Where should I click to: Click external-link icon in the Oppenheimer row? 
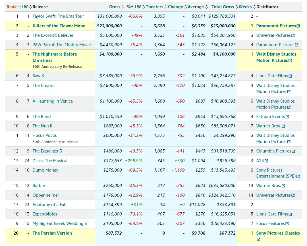293,195
